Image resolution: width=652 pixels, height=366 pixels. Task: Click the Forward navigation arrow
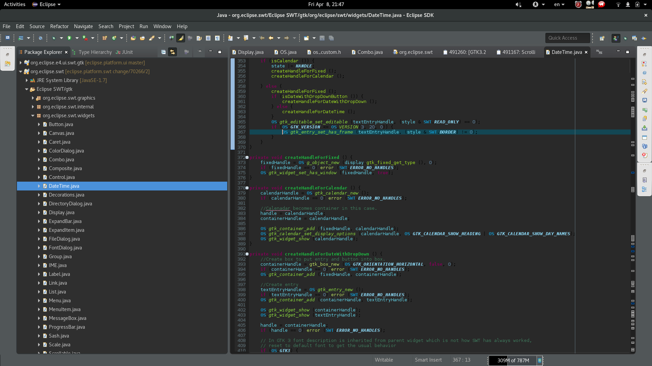[x=287, y=38]
